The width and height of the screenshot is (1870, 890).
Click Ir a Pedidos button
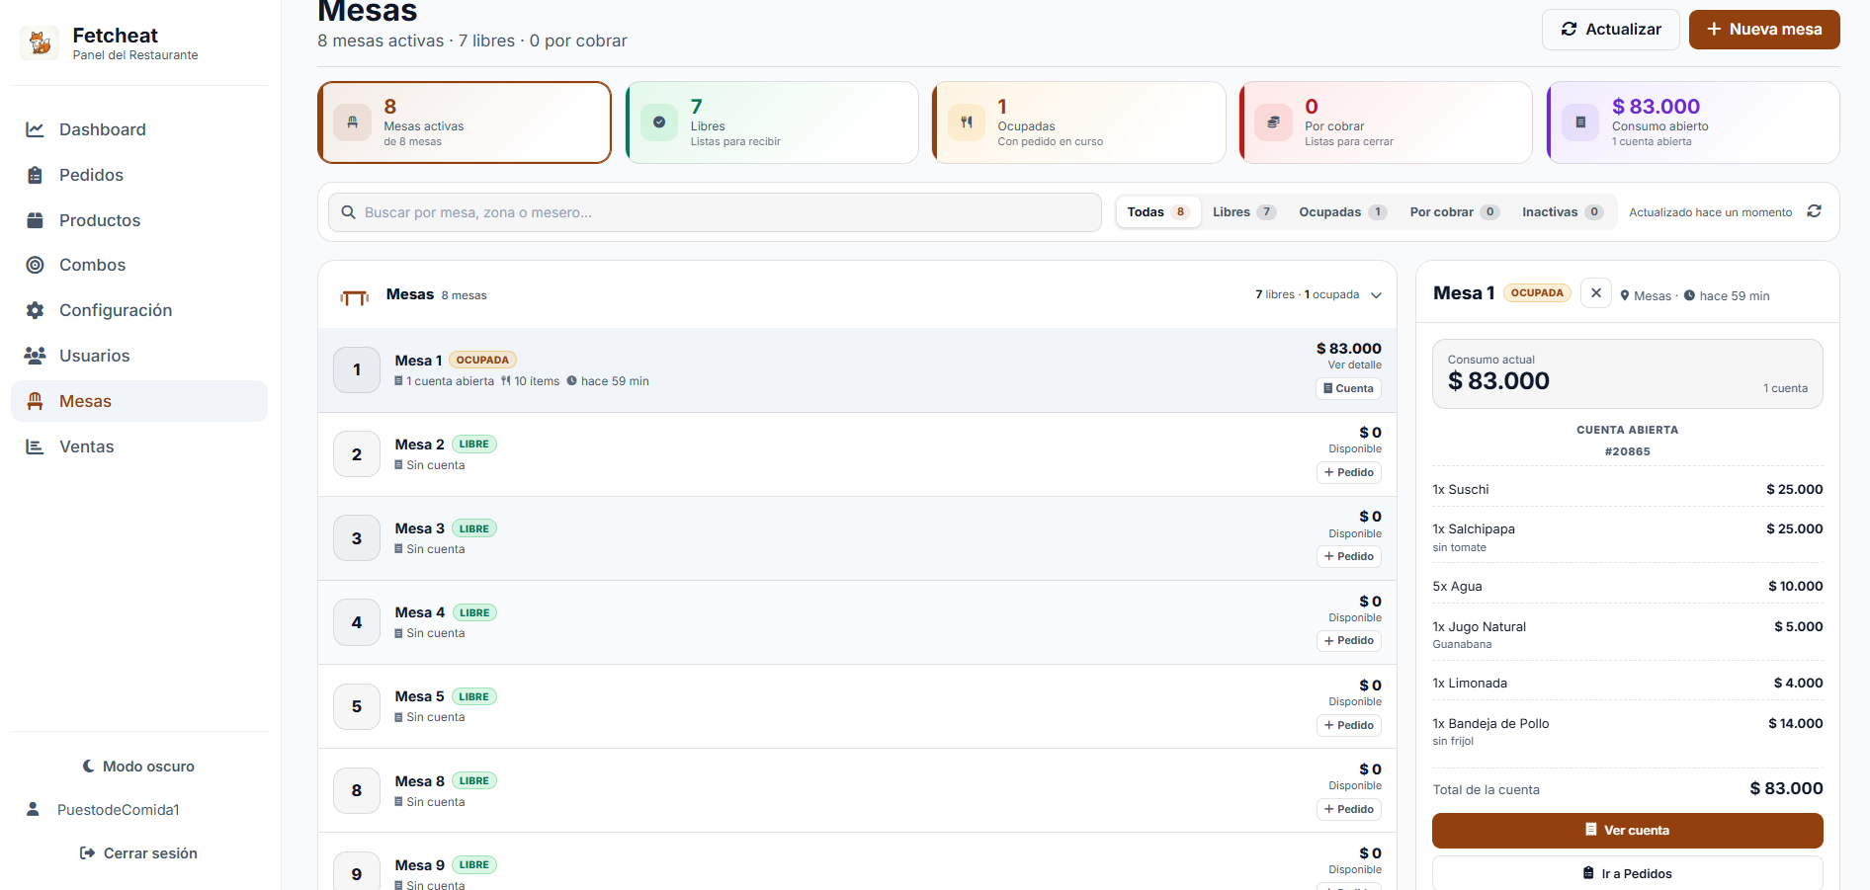1627,874
